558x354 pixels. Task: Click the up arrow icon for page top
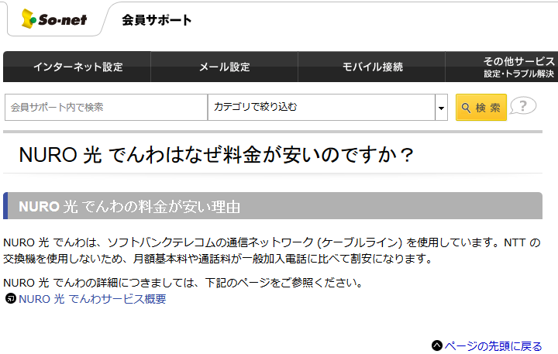click(x=437, y=345)
